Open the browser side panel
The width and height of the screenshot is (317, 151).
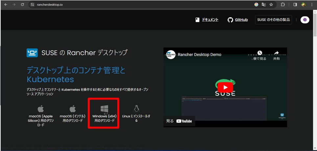pyautogui.click(x=295, y=5)
